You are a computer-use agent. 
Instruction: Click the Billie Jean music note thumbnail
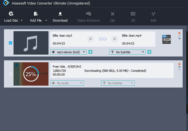(x=31, y=43)
